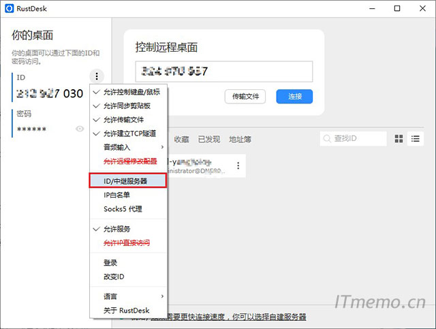Toggle 允许服务 option

[129, 229]
